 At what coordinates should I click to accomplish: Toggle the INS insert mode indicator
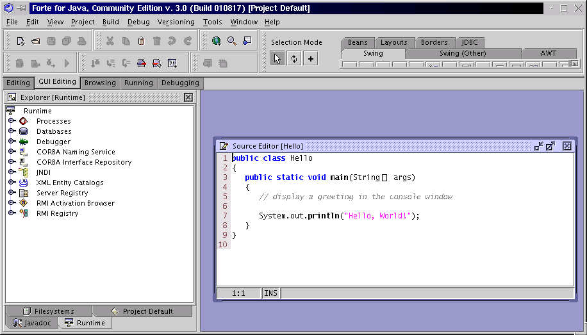(x=271, y=293)
